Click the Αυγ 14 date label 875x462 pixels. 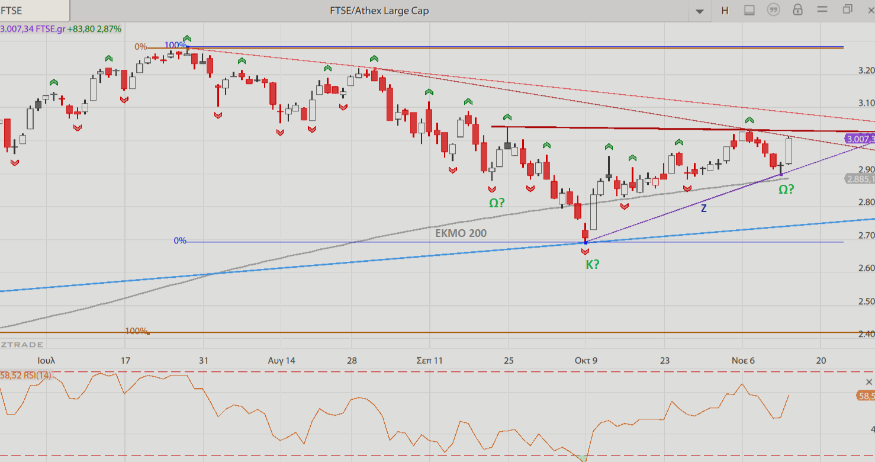(282, 360)
